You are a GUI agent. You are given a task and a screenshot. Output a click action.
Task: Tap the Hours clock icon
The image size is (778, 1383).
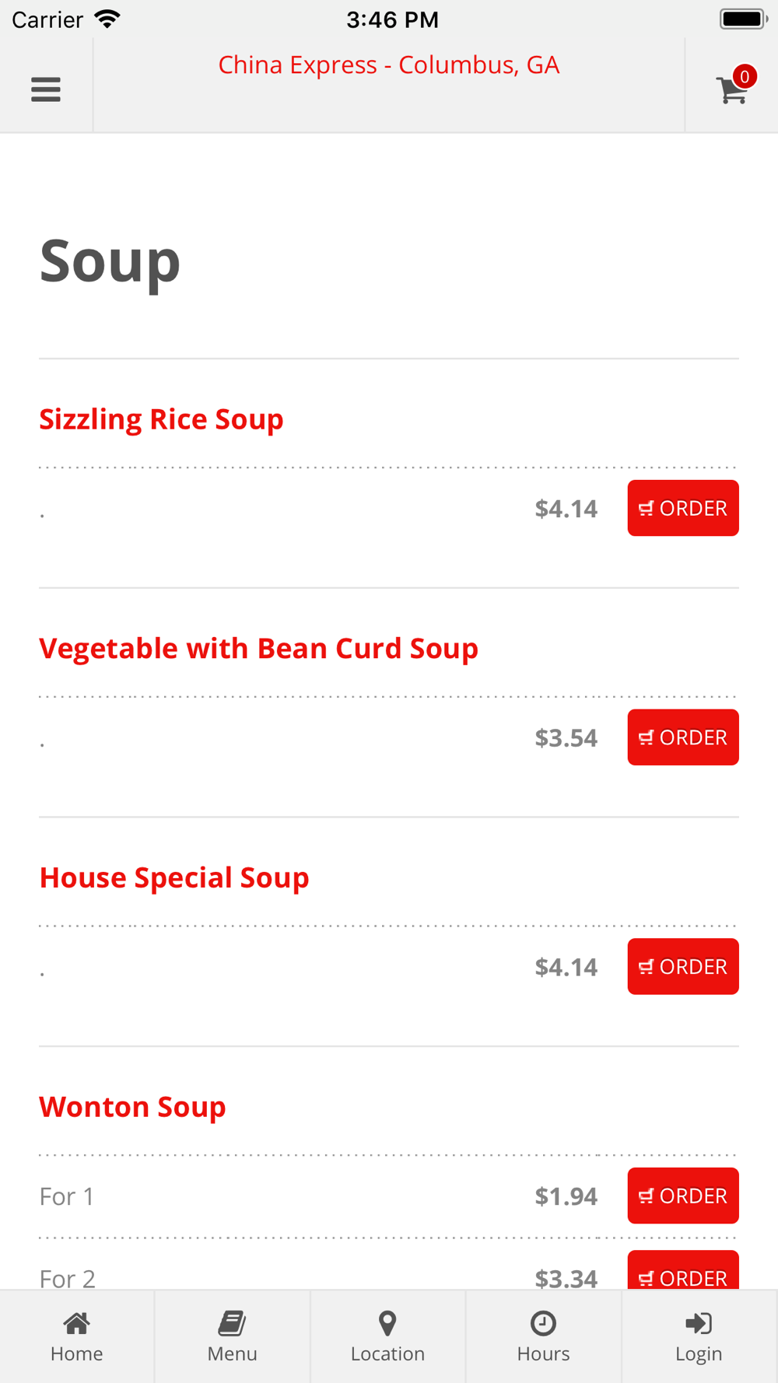click(543, 1322)
